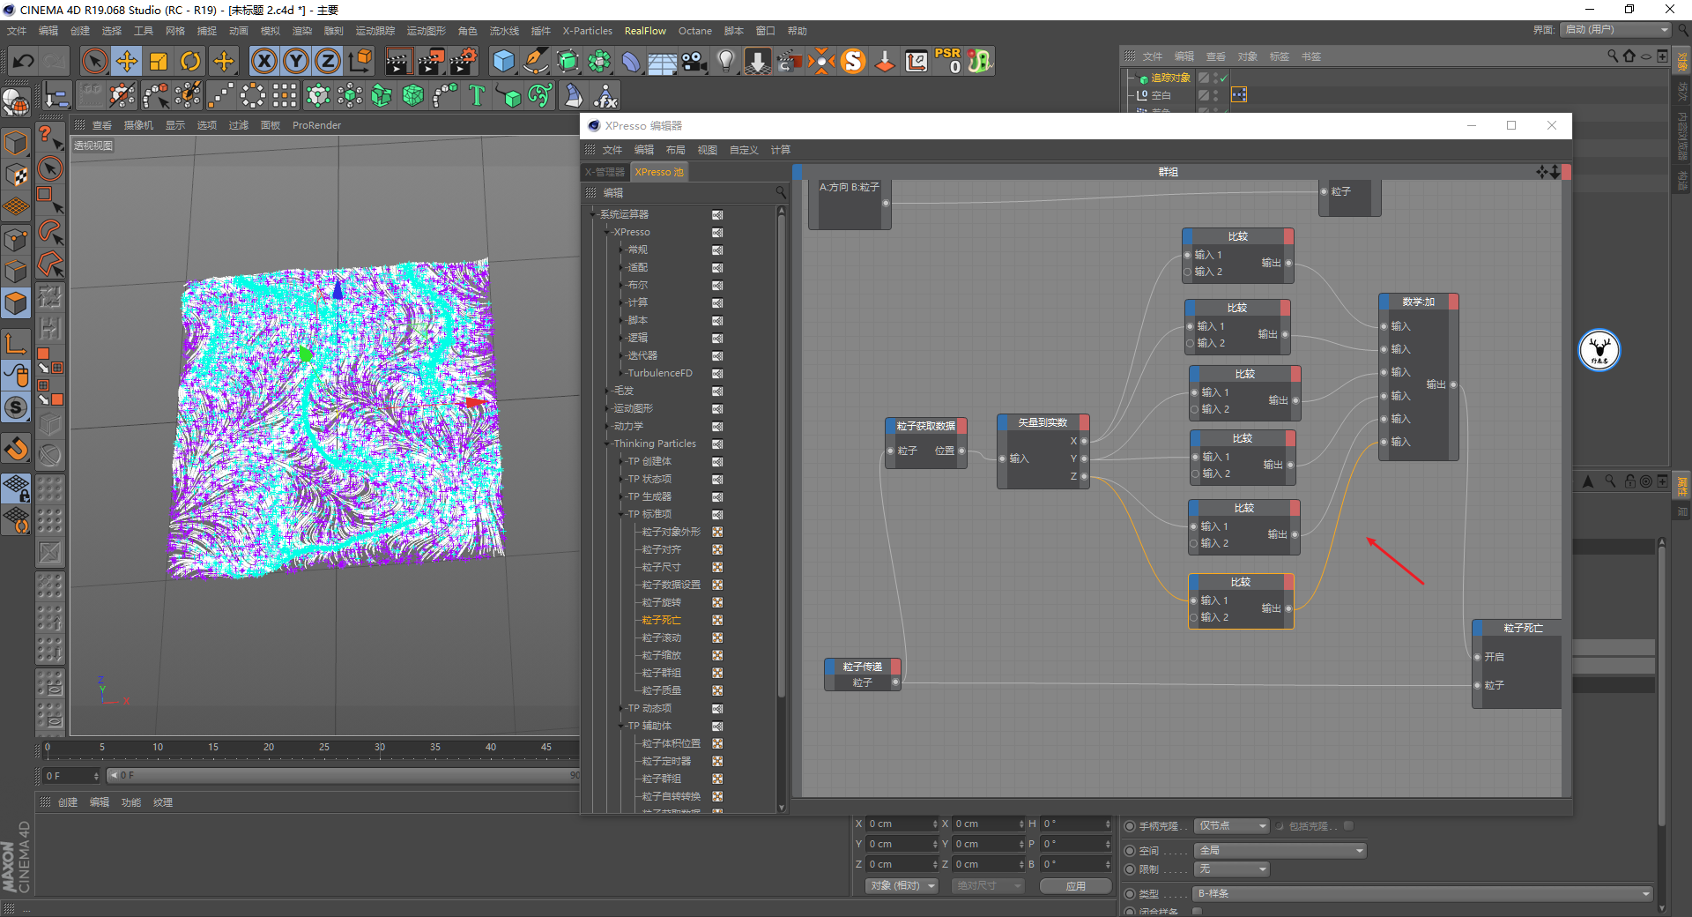Add a Camera object
1692x917 pixels.
tap(694, 61)
